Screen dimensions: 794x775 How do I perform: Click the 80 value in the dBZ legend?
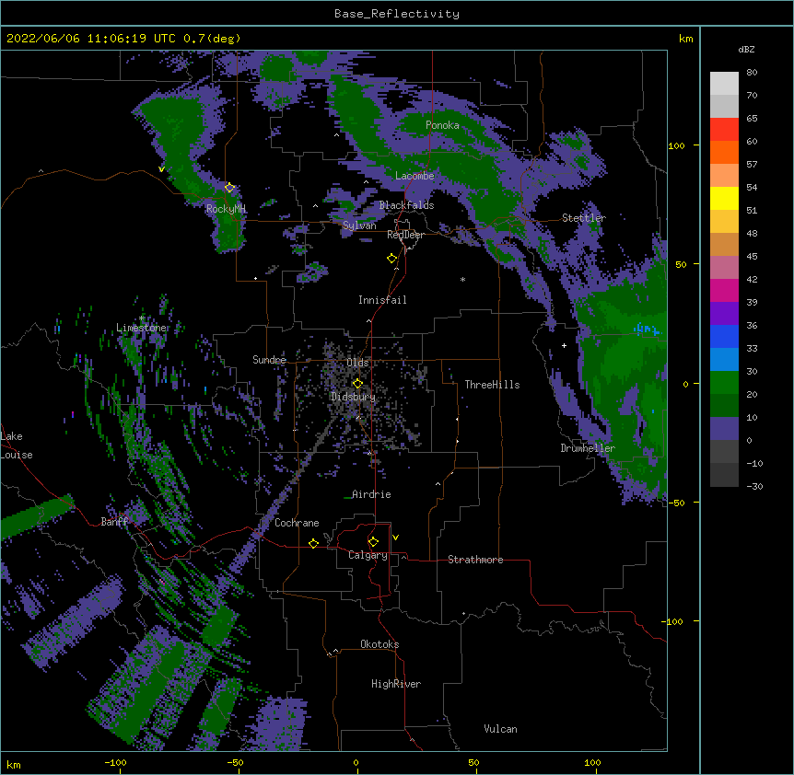pyautogui.click(x=752, y=73)
